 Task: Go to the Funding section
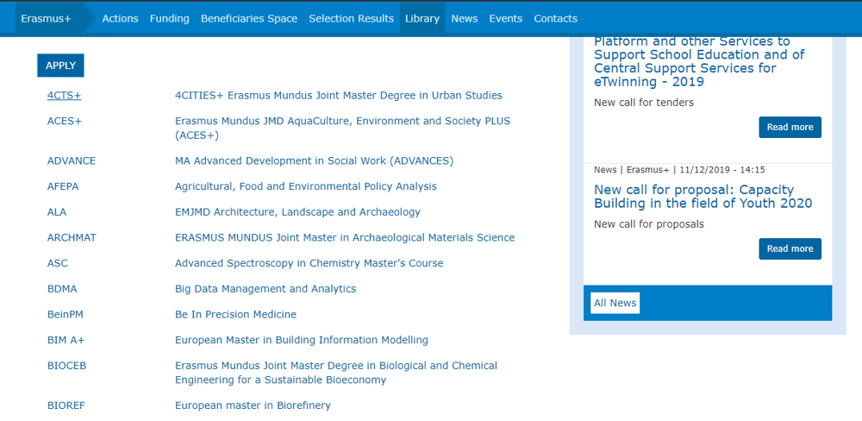[169, 18]
